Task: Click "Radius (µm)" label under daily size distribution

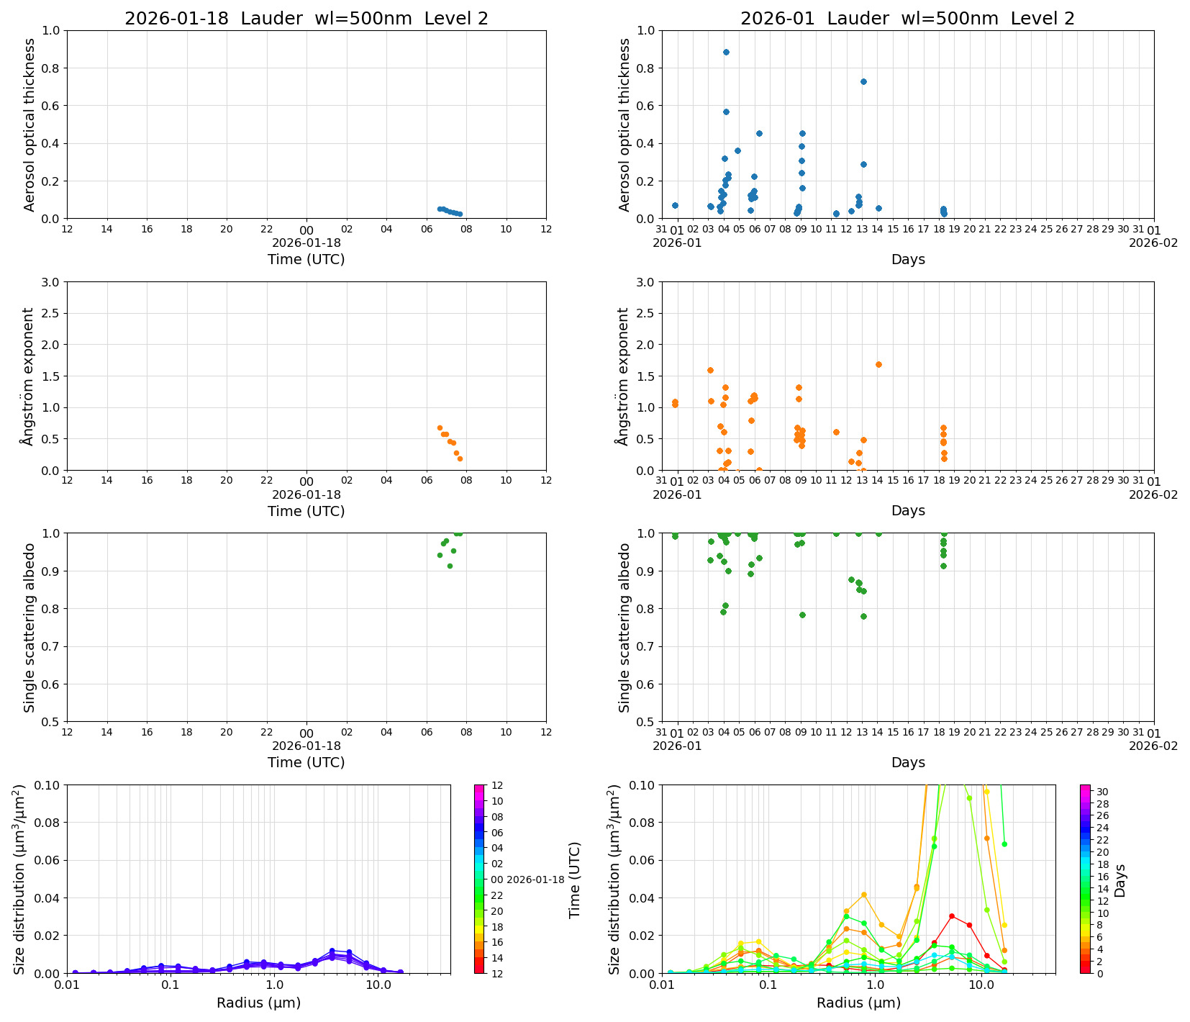Action: [x=258, y=1003]
